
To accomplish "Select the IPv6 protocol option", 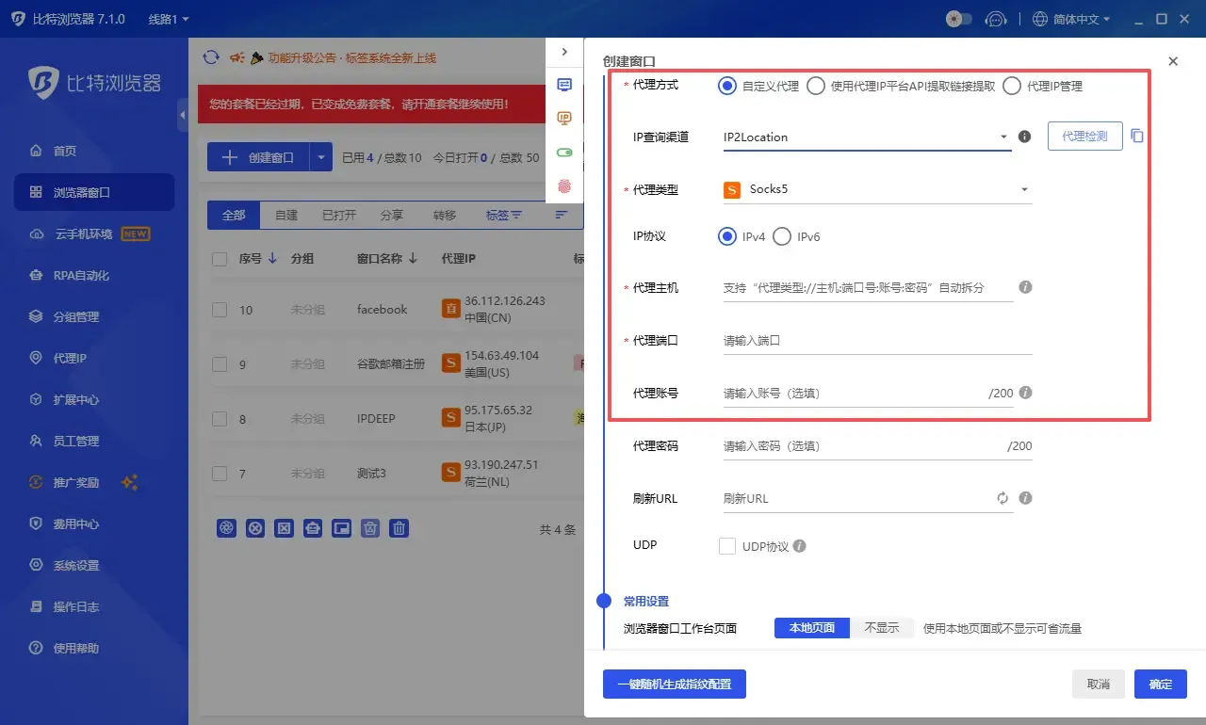I will 781,236.
